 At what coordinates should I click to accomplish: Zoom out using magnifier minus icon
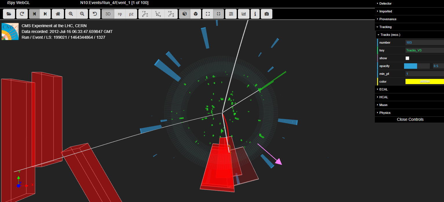[x=82, y=14]
